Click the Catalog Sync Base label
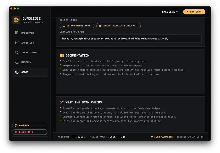 coord(72,32)
